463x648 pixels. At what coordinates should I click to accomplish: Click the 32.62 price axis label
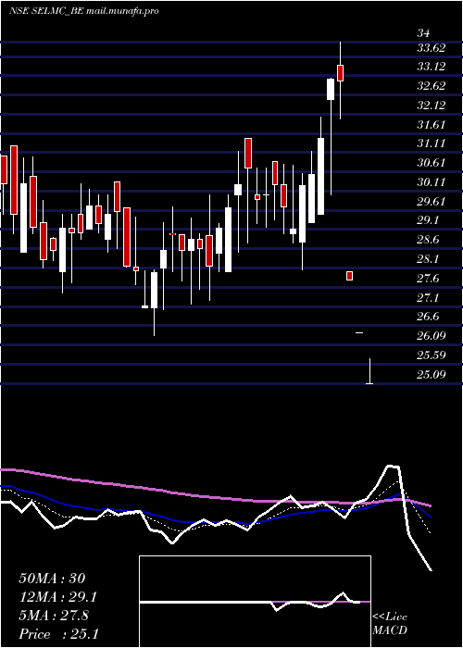[x=432, y=86]
